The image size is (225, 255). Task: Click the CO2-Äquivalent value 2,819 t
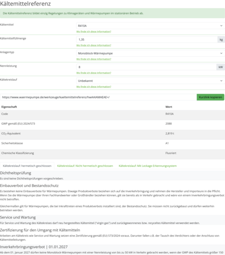pyautogui.click(x=170, y=133)
